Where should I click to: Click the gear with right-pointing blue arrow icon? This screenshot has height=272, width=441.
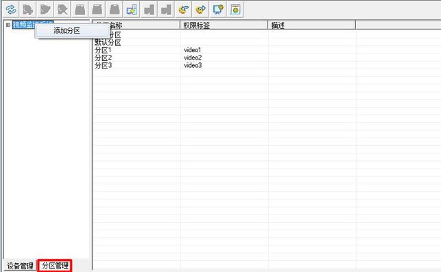point(200,10)
